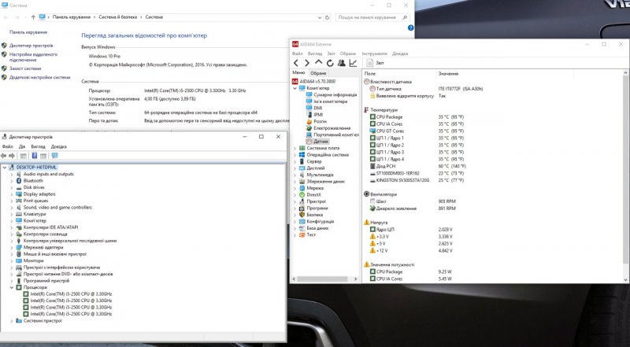Expand the Bluetooth node in Device Manager

[x=11, y=180]
